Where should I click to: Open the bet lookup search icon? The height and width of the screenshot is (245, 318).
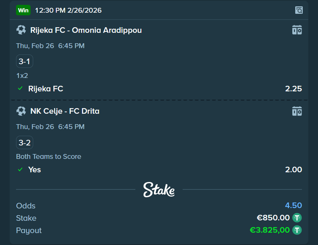(298, 10)
